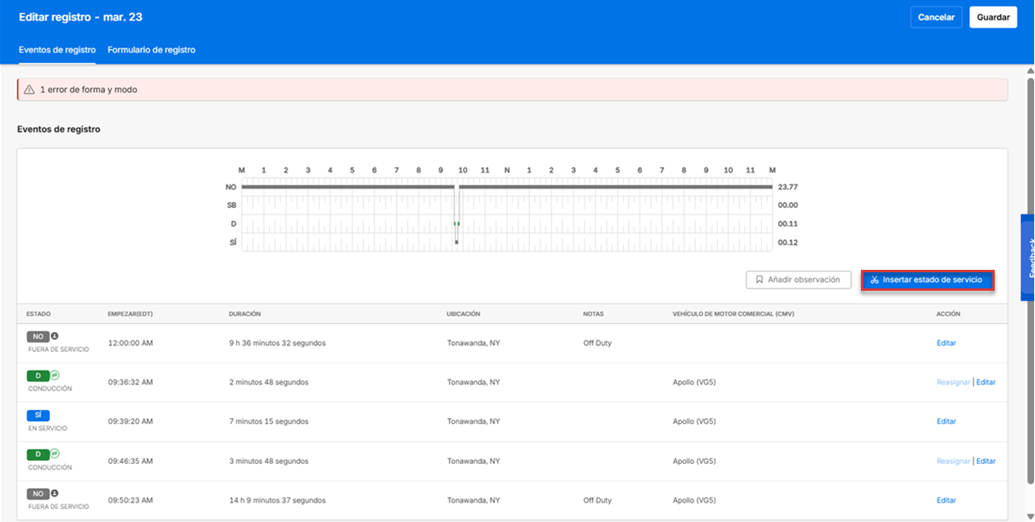Click the auto-drive icon beside the 09:46:35 D badge
Screen dimensions: 1035x522
pos(56,454)
